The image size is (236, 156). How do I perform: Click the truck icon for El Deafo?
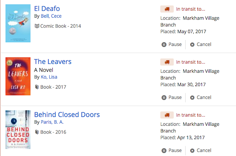point(167,9)
